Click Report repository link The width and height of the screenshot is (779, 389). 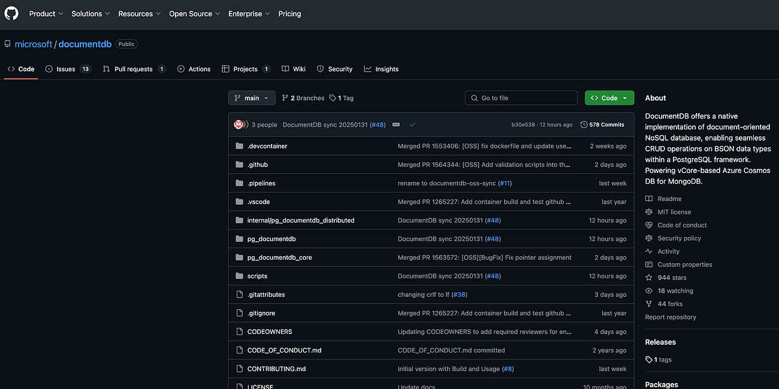(671, 317)
